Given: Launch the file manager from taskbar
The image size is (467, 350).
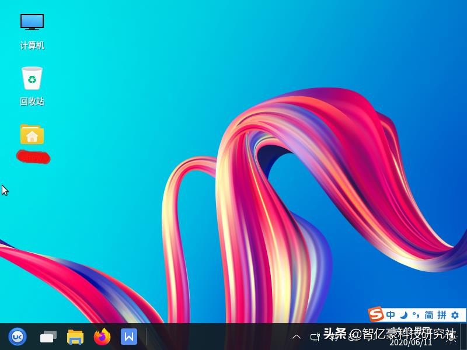Looking at the screenshot, I should pyautogui.click(x=75, y=337).
